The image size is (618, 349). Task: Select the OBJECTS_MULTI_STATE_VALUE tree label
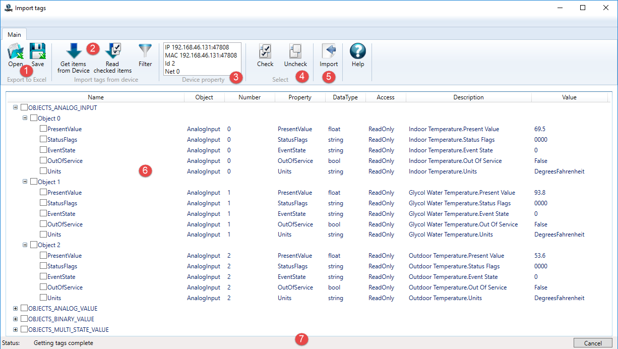pyautogui.click(x=69, y=330)
